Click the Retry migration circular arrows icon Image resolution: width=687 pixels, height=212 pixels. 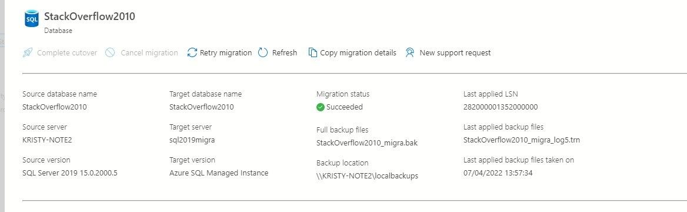coord(192,52)
